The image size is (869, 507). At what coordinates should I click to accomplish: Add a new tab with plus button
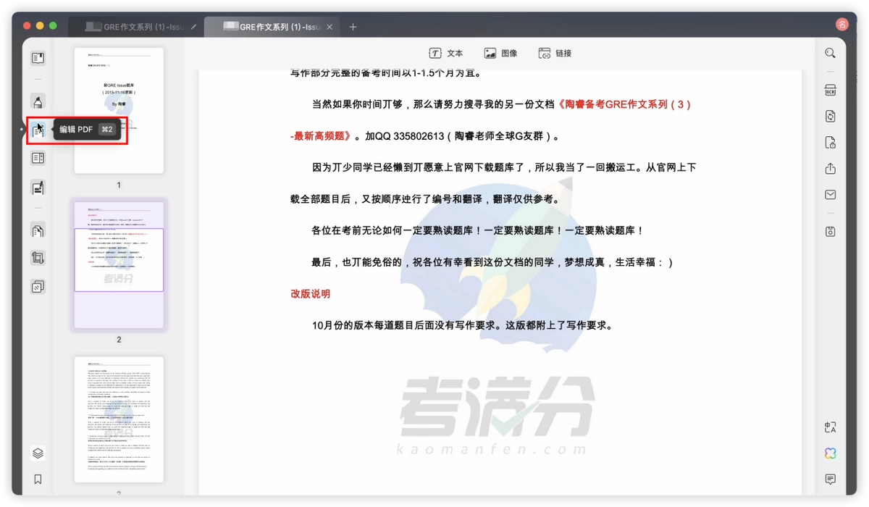[353, 27]
